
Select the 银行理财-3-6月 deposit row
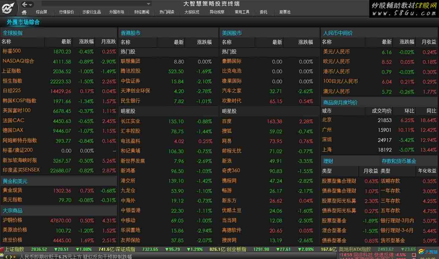pyautogui.click(x=409, y=231)
